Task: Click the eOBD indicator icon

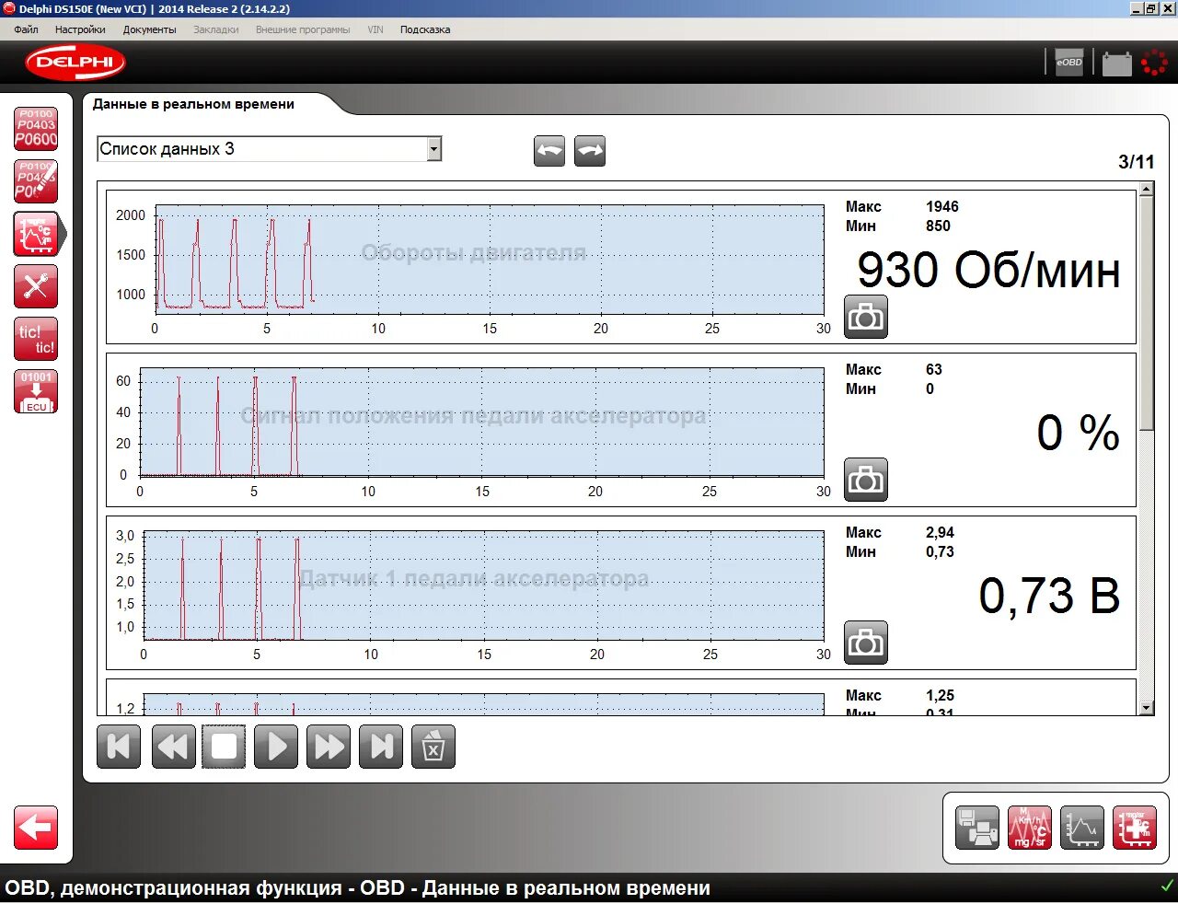Action: click(1068, 63)
